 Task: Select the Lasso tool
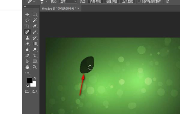click(27, 20)
